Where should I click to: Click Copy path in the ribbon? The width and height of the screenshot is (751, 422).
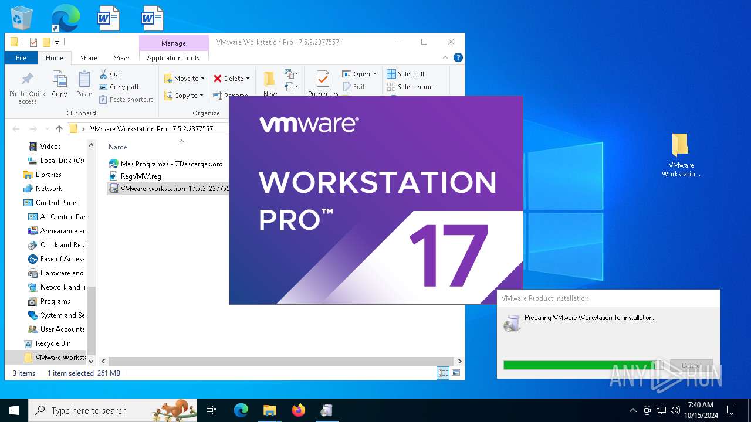120,87
